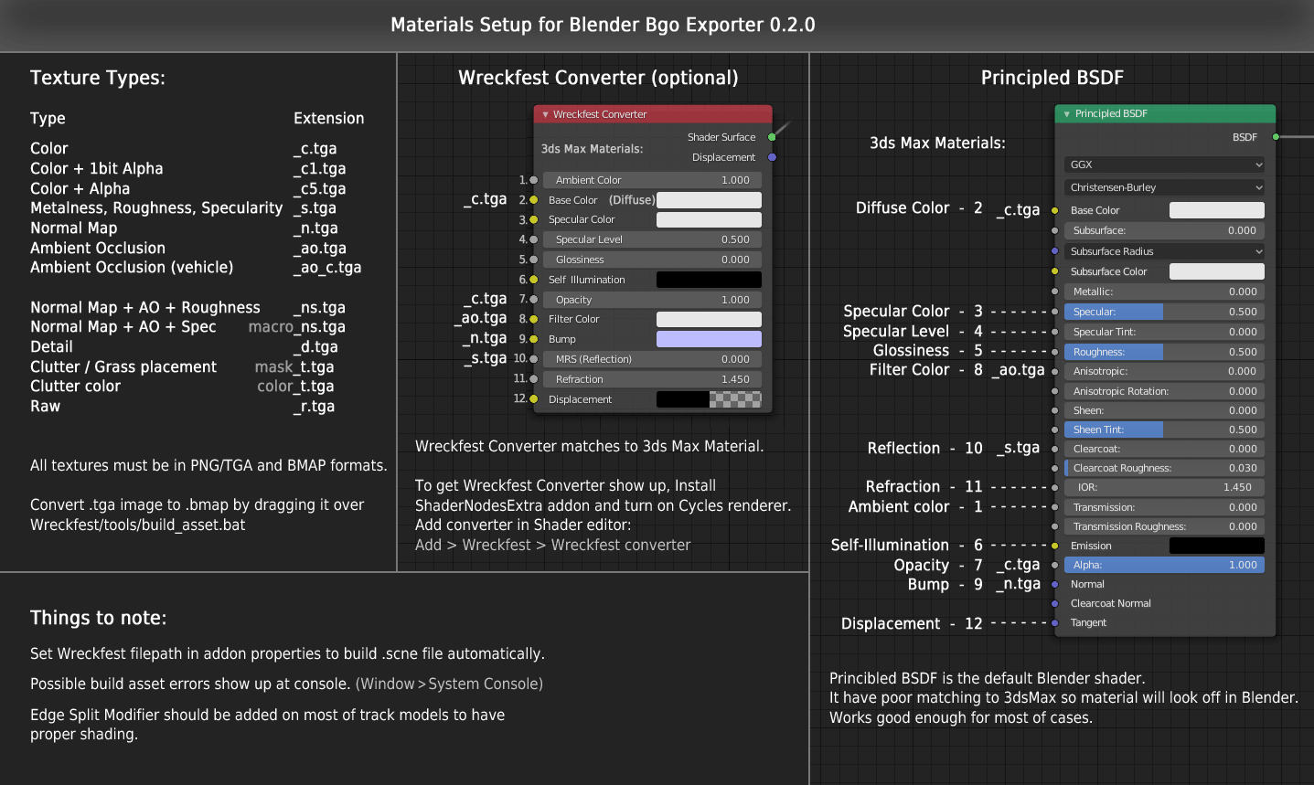Adjust the Metallic slider
The image size is (1314, 785).
coord(1164,292)
